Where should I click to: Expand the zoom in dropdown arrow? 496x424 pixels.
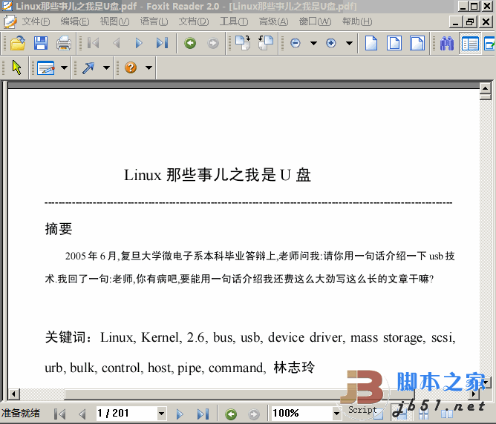pyautogui.click(x=349, y=43)
